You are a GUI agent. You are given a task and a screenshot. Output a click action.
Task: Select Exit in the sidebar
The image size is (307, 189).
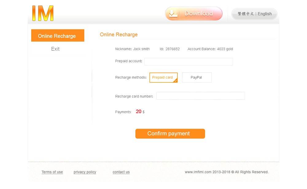pyautogui.click(x=55, y=49)
